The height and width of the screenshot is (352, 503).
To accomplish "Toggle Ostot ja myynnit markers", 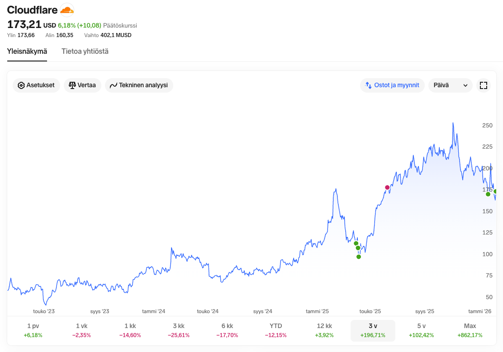I will pos(392,85).
